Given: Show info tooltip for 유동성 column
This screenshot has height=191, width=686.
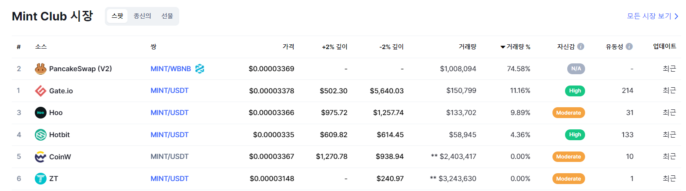Looking at the screenshot, I should pos(629,46).
